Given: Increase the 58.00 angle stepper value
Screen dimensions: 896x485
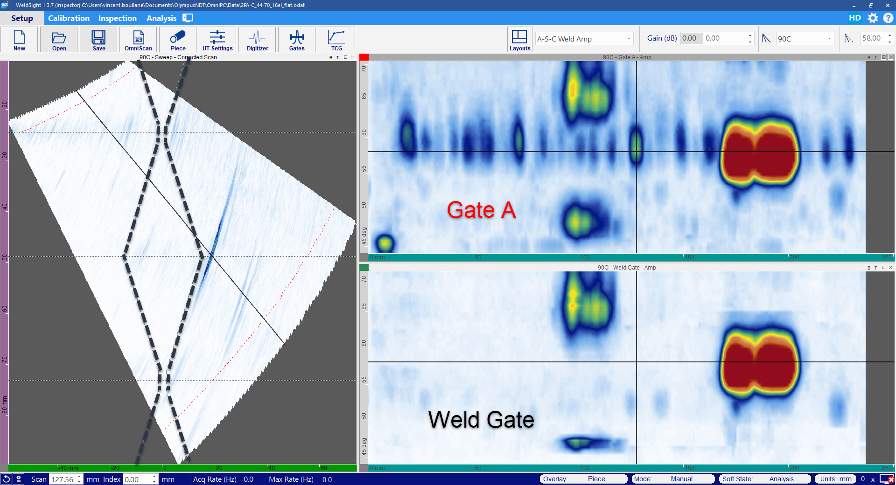Looking at the screenshot, I should pyautogui.click(x=890, y=35).
